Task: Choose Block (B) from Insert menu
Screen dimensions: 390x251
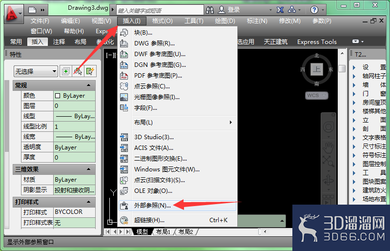Action: (x=177, y=33)
